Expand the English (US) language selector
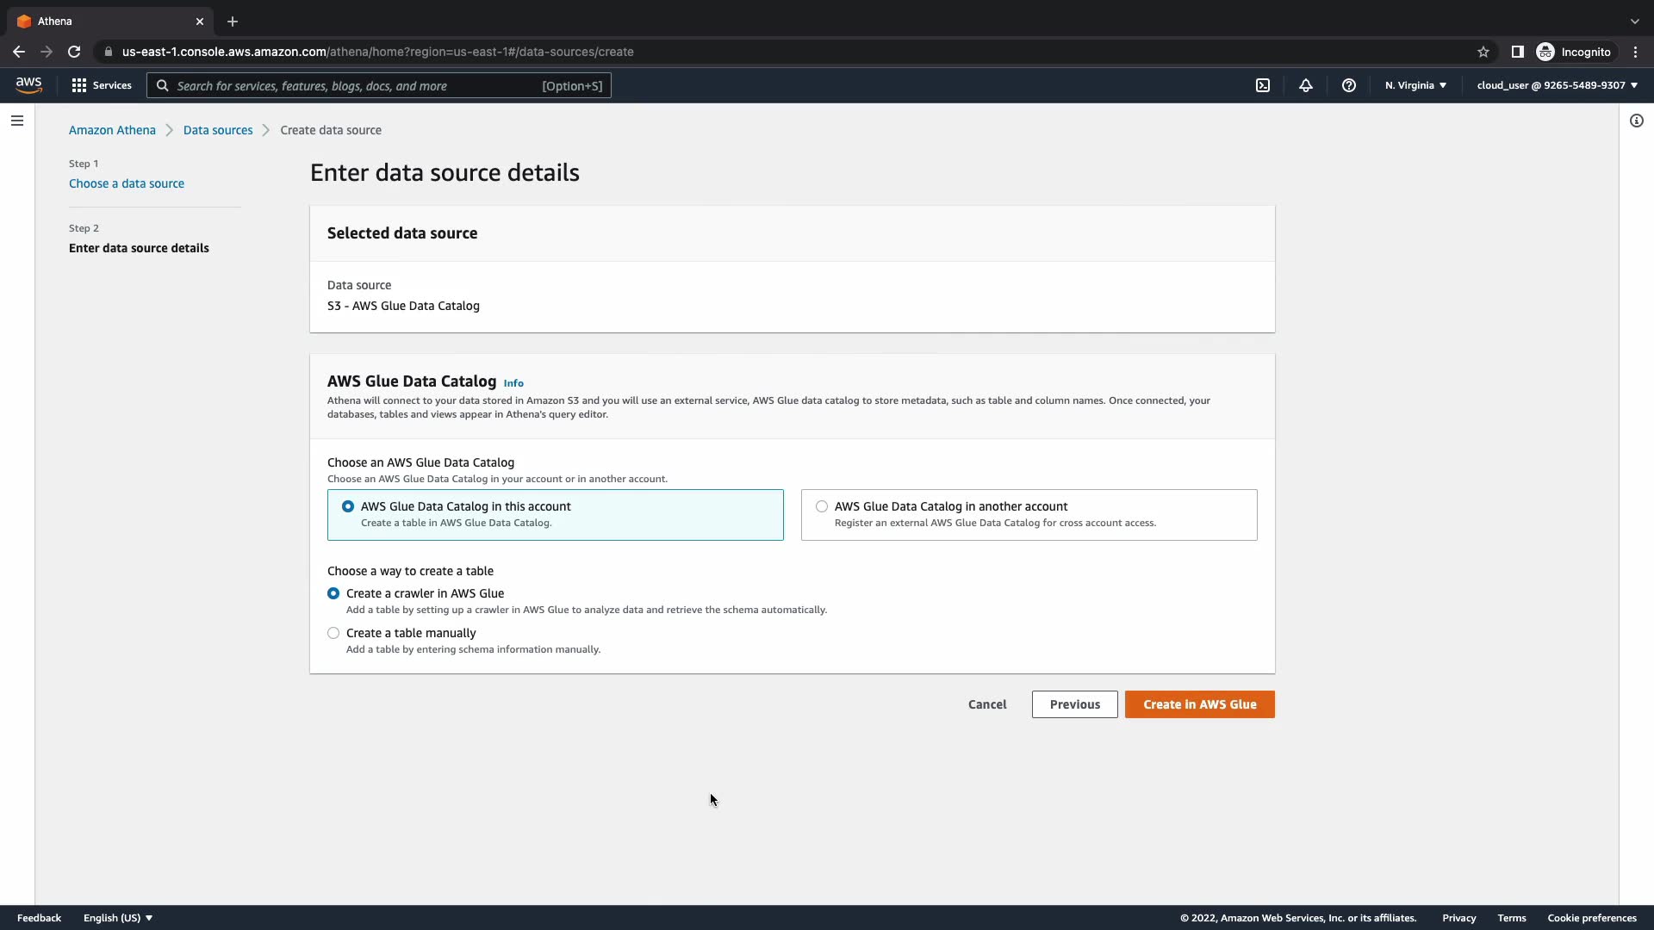Screen dimensions: 1654x930 [118, 918]
